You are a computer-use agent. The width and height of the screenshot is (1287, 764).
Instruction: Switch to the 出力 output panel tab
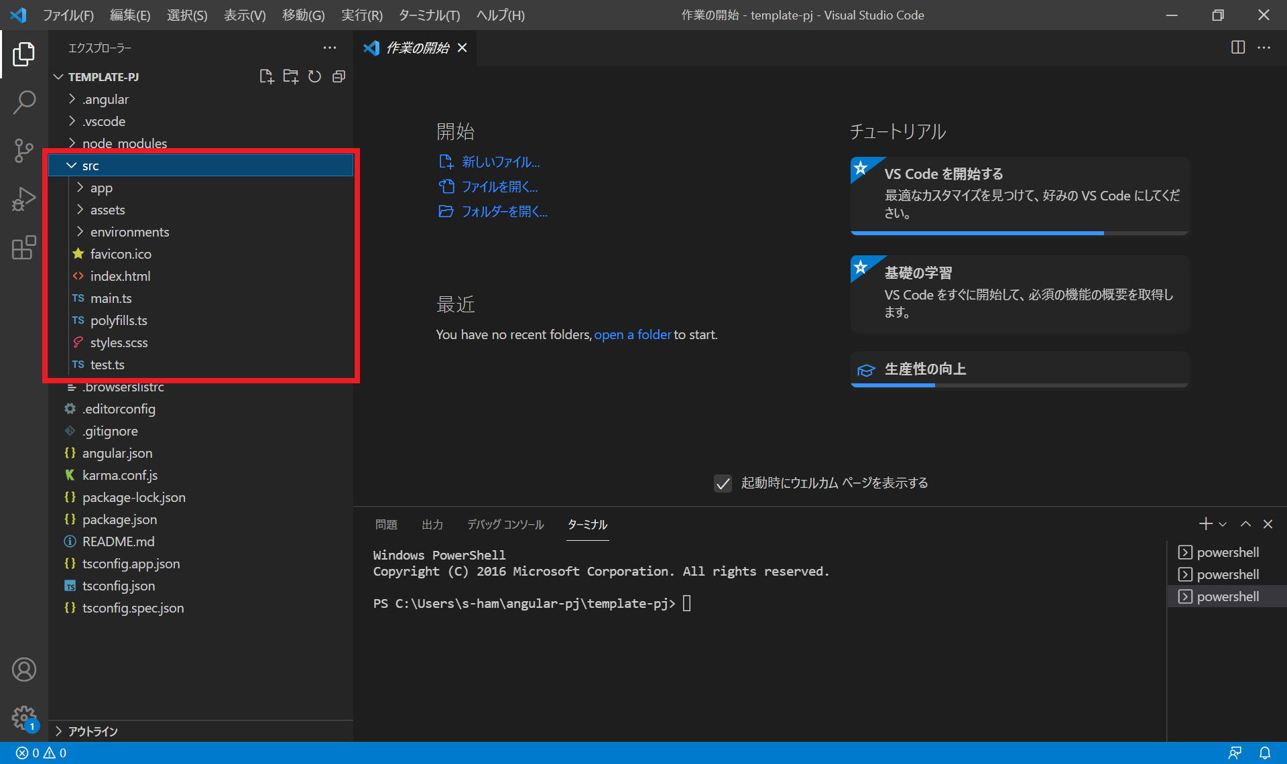click(432, 525)
